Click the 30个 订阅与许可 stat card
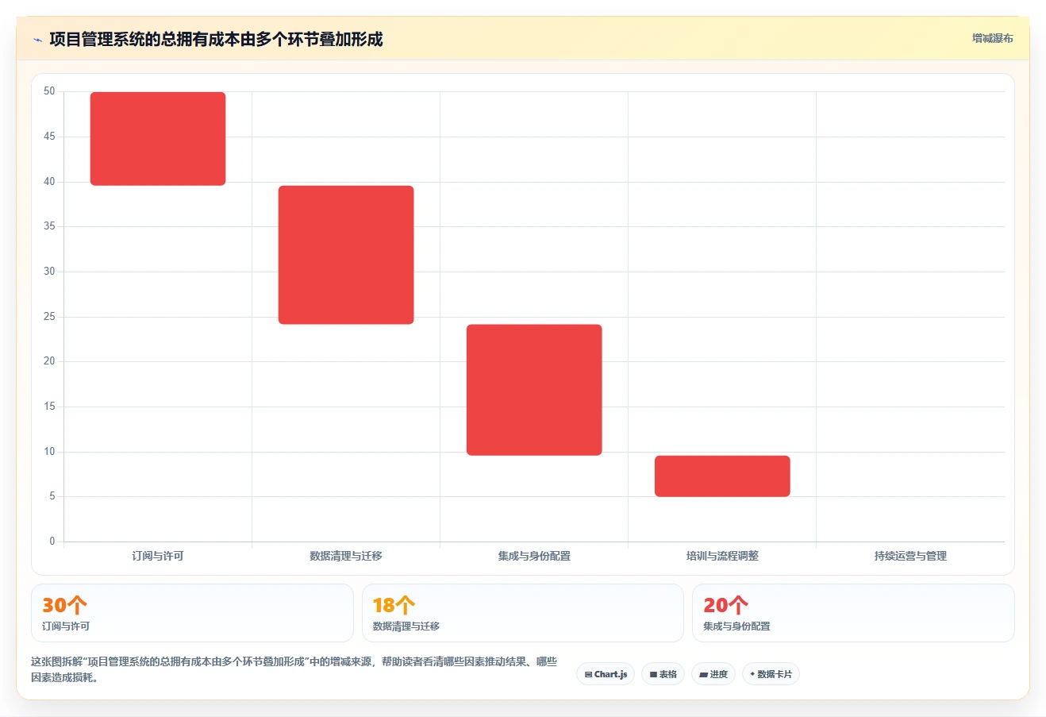Screen dimensions: 1046x717 [x=192, y=613]
